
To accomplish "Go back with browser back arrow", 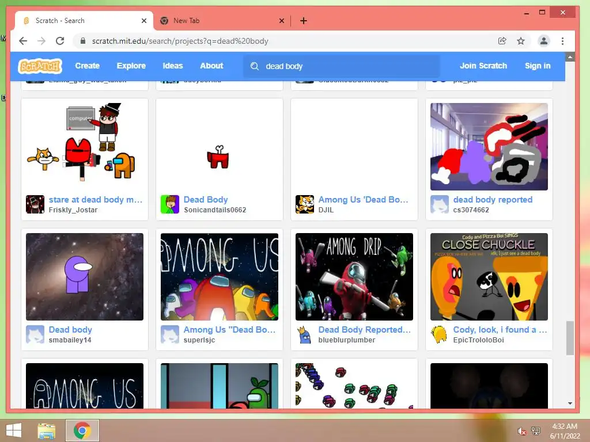I will (23, 41).
